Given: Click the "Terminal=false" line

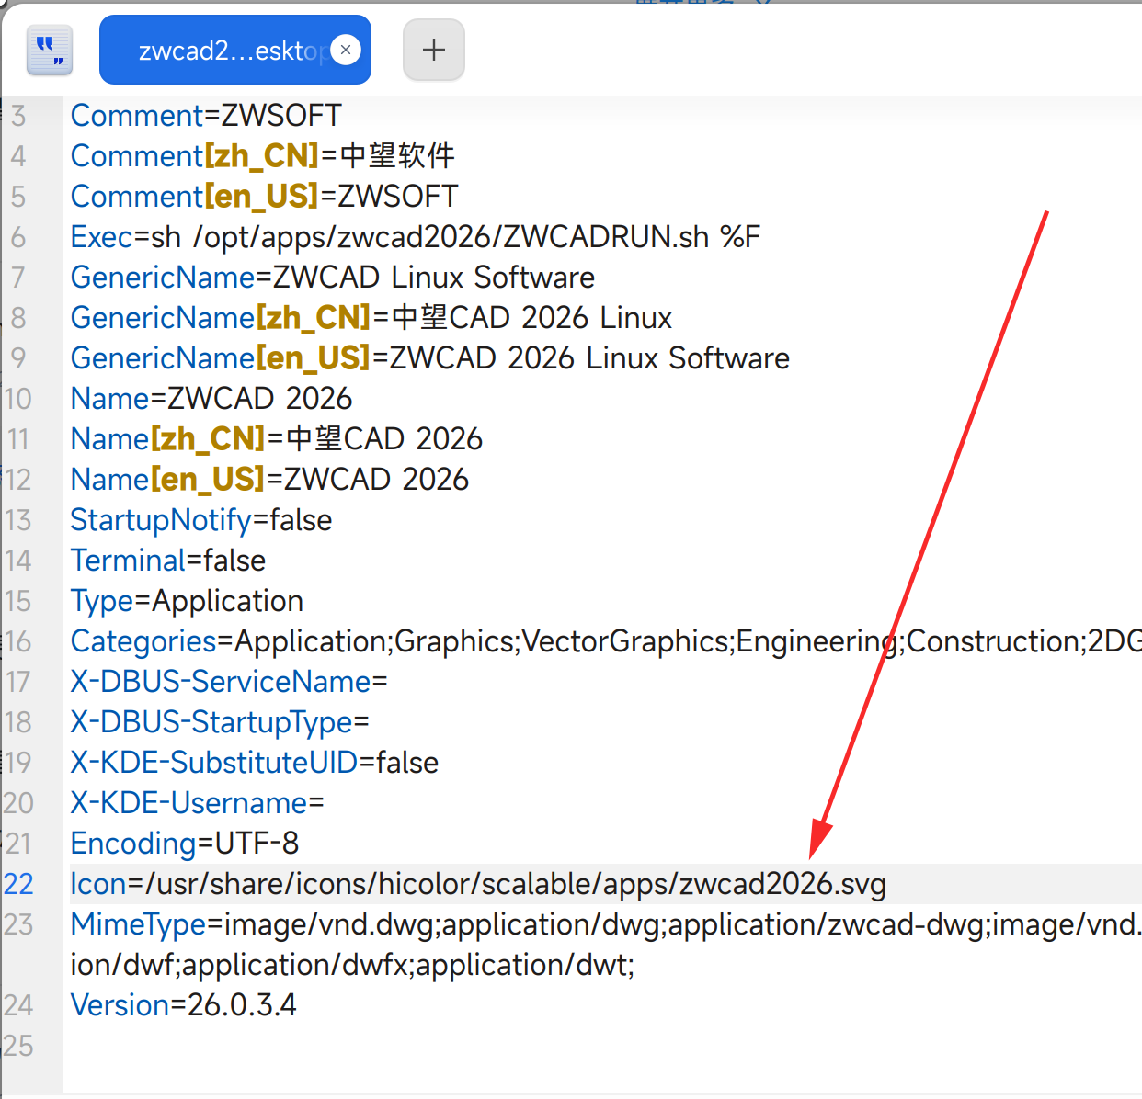Looking at the screenshot, I should click(168, 561).
